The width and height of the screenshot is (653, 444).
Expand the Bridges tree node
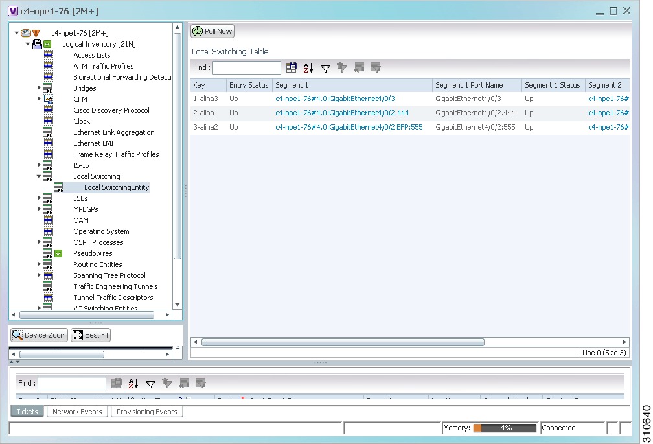point(39,88)
